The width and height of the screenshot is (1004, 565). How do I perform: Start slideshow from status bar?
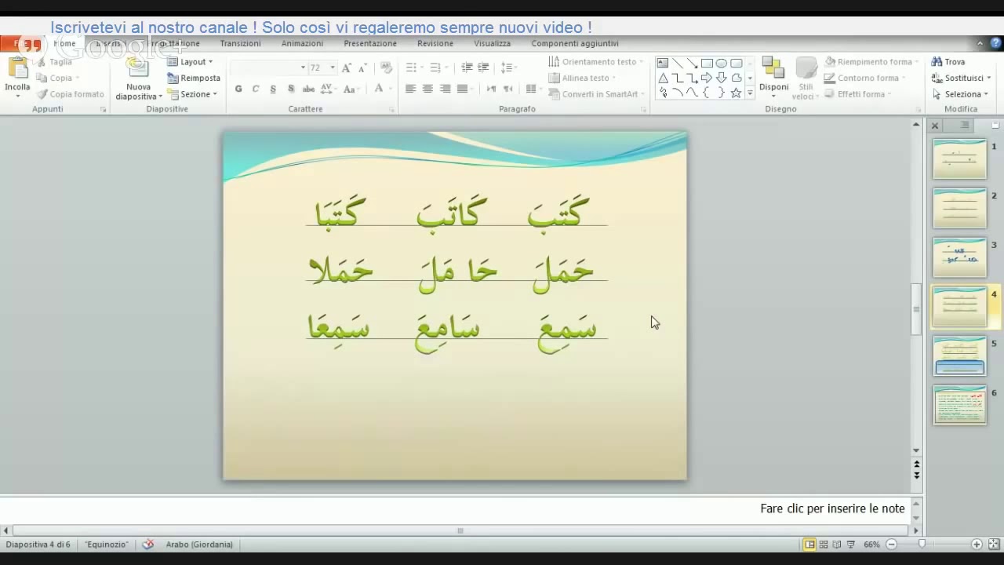[851, 544]
